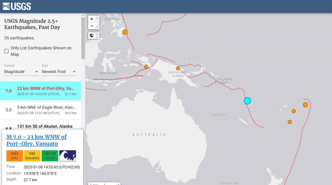Select the large cyan Vanuatu earthquake marker
Image resolution: width=332 pixels, height=185 pixels.
click(247, 101)
